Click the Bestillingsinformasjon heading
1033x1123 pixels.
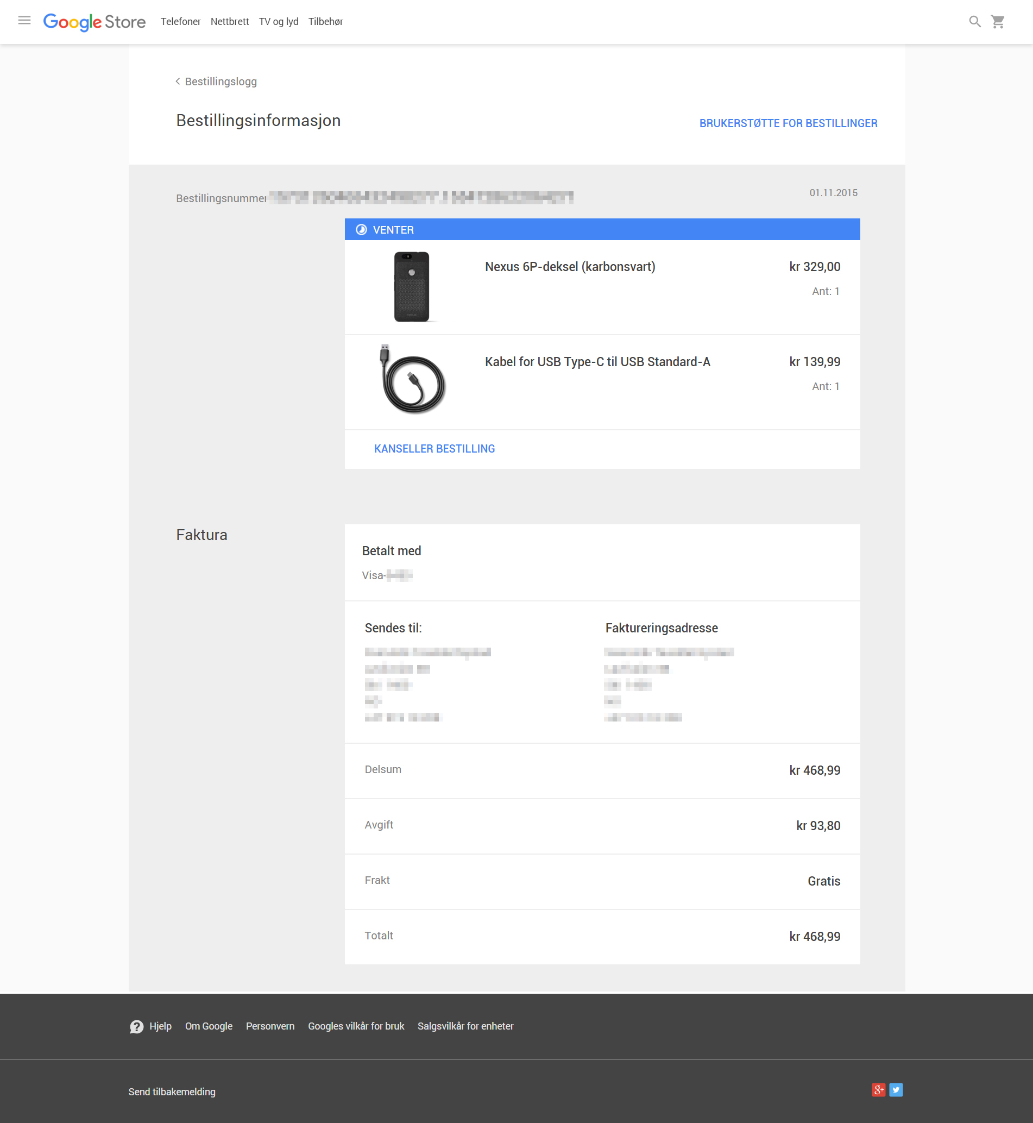(259, 121)
